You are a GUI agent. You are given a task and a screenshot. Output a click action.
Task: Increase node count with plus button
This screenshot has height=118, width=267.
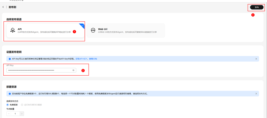[22, 114]
